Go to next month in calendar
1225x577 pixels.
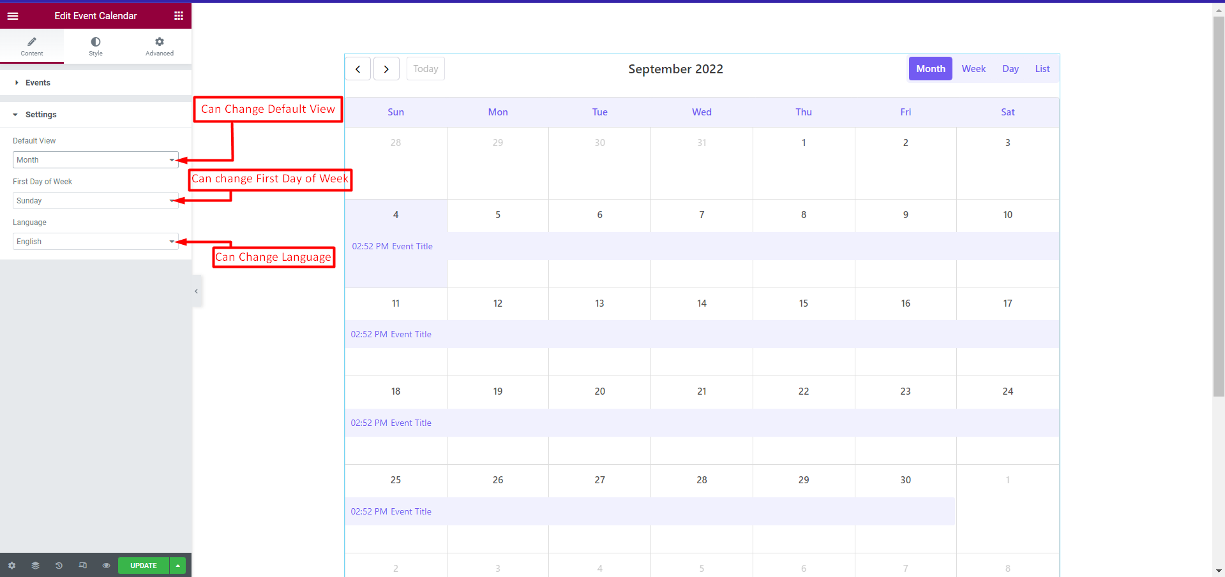click(386, 69)
